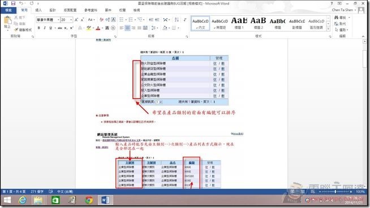Apply the first AaBbCcD body style
The width and height of the screenshot is (370, 208).
[x=200, y=23]
